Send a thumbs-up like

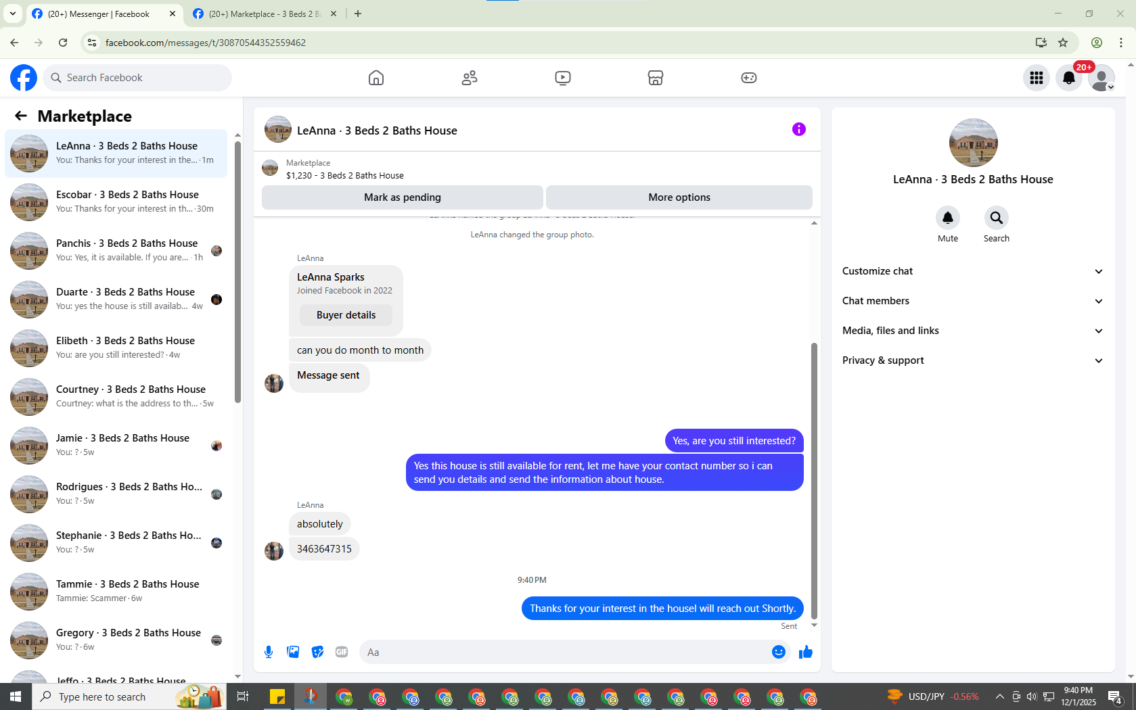pyautogui.click(x=806, y=652)
